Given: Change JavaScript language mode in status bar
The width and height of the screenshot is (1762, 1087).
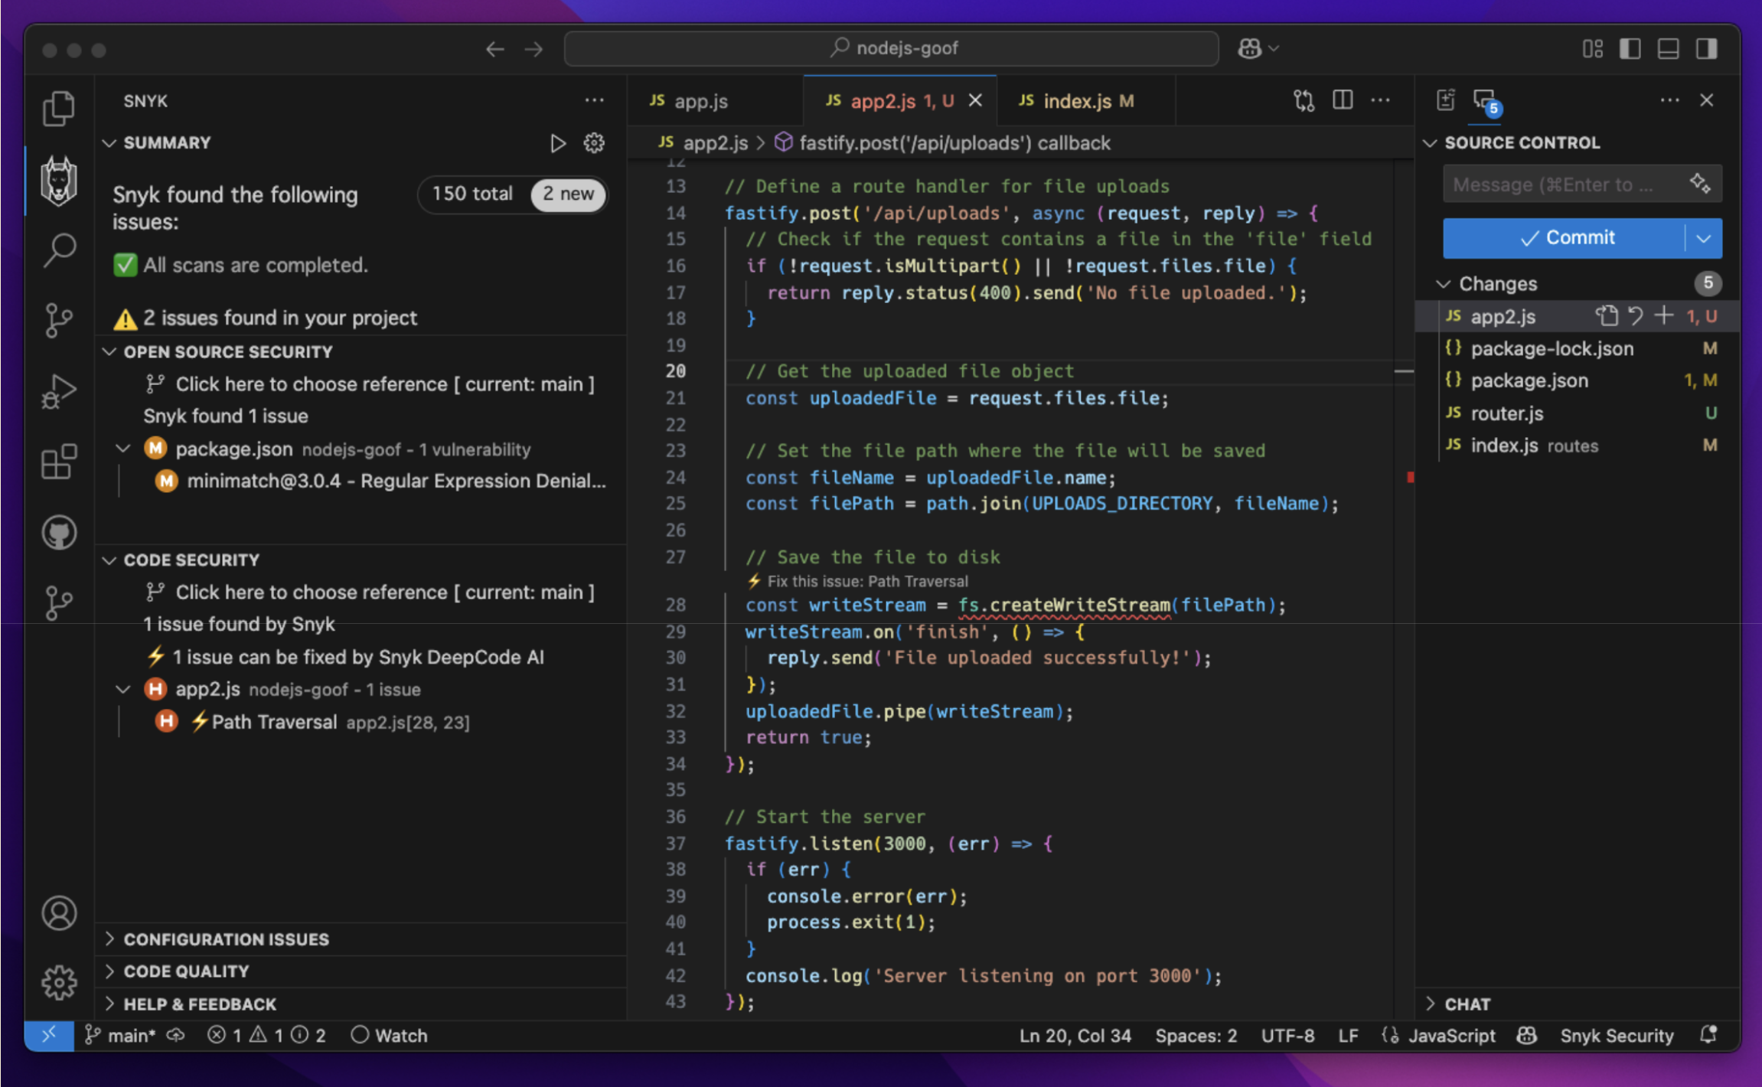Looking at the screenshot, I should point(1451,1036).
